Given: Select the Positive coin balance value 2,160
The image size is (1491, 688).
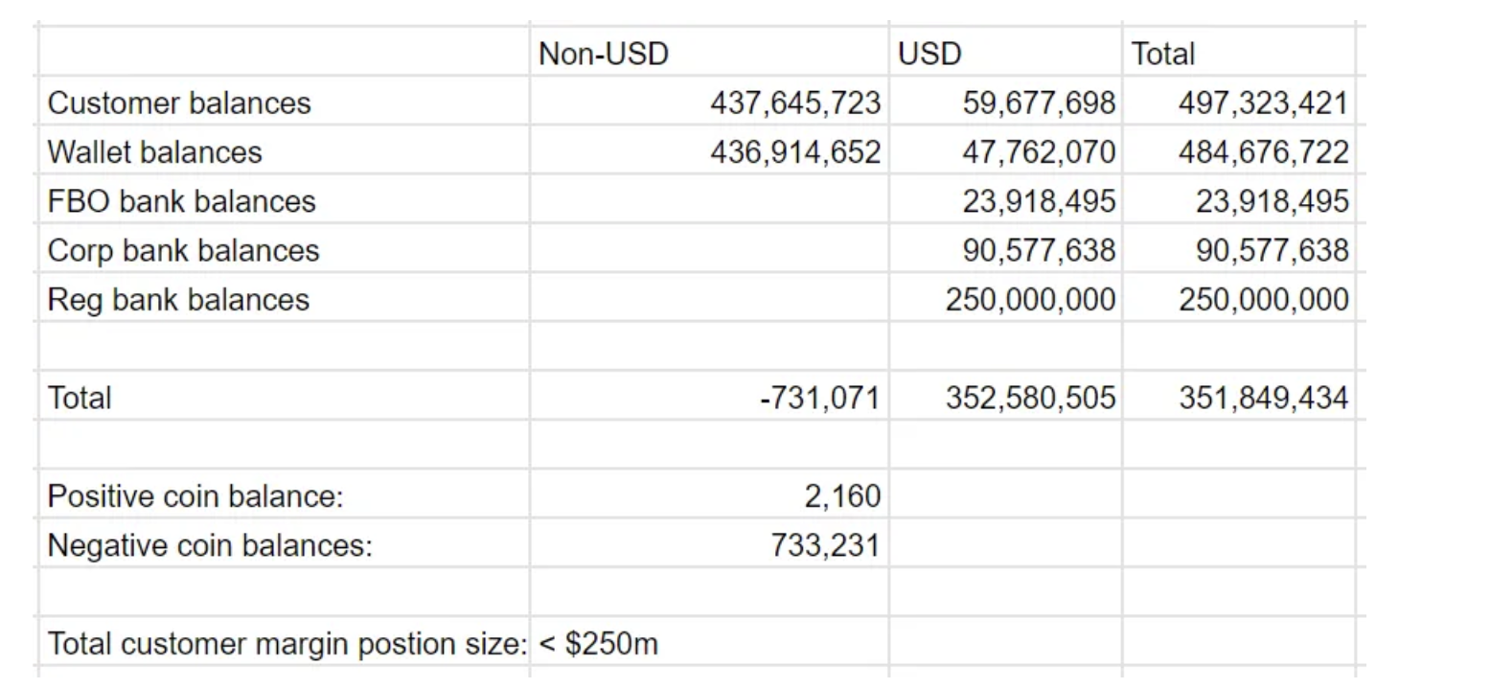Looking at the screenshot, I should coord(708,495).
